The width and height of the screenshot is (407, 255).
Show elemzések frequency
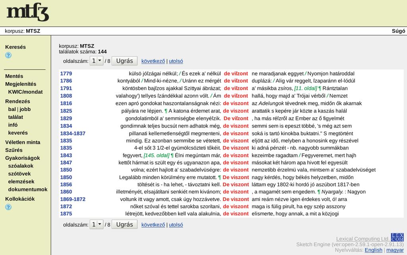click(21, 182)
